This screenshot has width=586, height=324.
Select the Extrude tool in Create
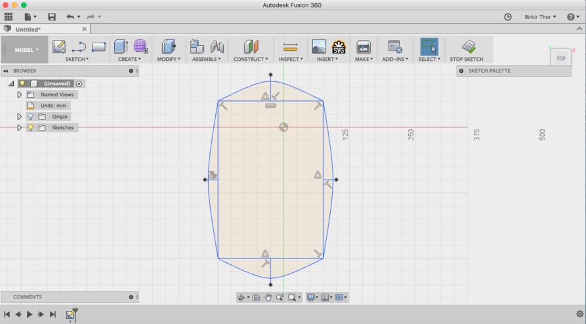click(x=120, y=47)
